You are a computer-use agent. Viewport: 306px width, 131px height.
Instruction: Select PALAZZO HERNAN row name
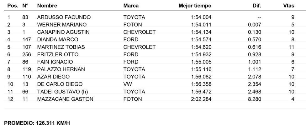point(61,69)
